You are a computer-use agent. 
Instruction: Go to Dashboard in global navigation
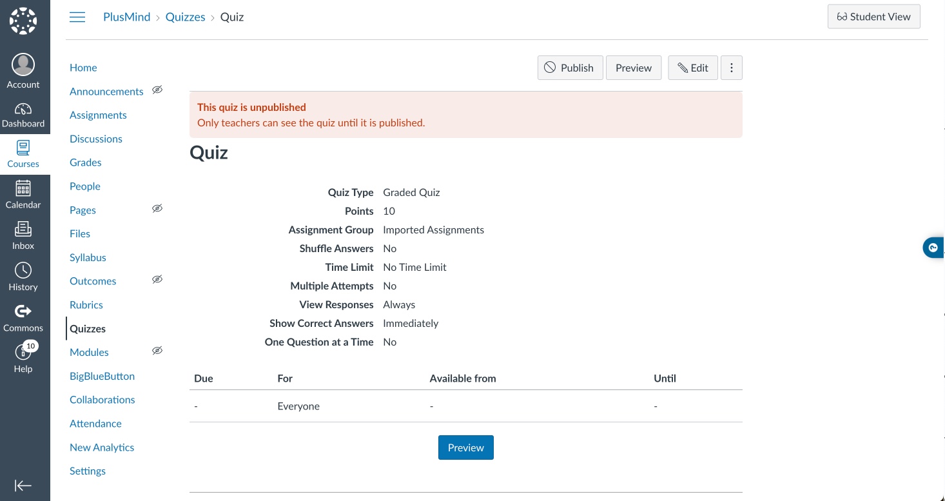pos(23,115)
